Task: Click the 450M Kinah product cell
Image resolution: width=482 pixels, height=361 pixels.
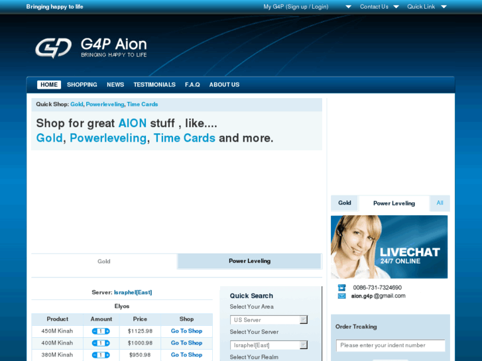Action: pos(57,331)
